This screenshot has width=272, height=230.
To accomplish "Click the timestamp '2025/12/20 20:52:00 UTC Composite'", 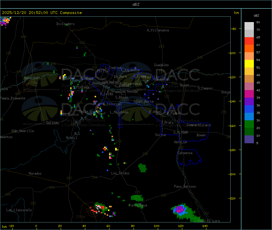I will click(x=42, y=13).
